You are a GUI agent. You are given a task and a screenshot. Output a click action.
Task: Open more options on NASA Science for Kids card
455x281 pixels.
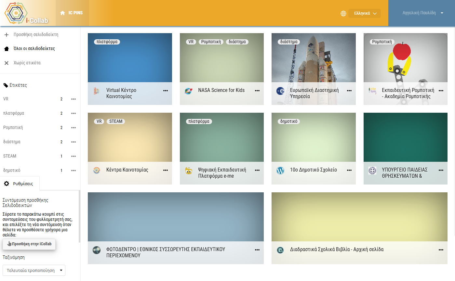tap(257, 91)
